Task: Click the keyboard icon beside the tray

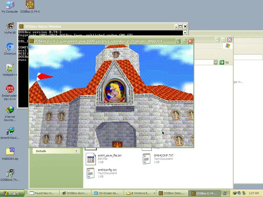Action: point(225,193)
